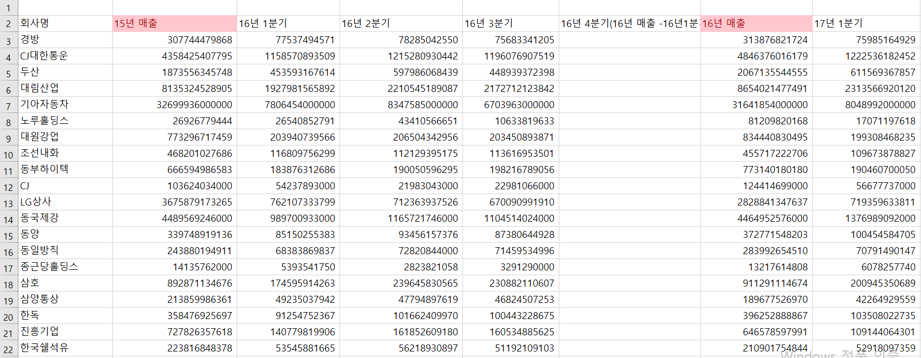Click cell value 239645830565

click(401, 283)
